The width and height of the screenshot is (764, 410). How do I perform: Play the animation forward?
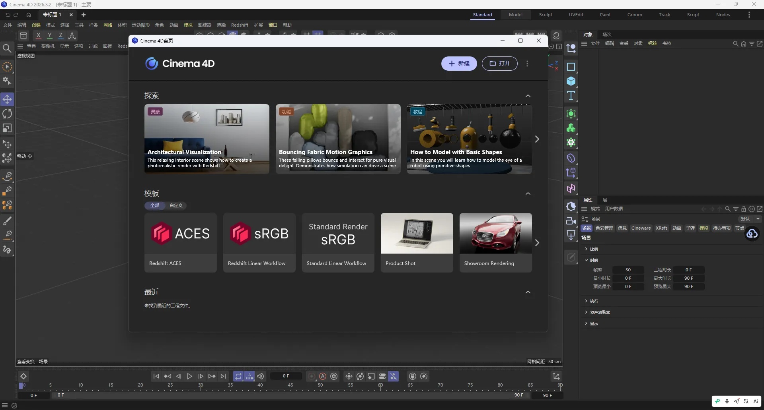(190, 376)
